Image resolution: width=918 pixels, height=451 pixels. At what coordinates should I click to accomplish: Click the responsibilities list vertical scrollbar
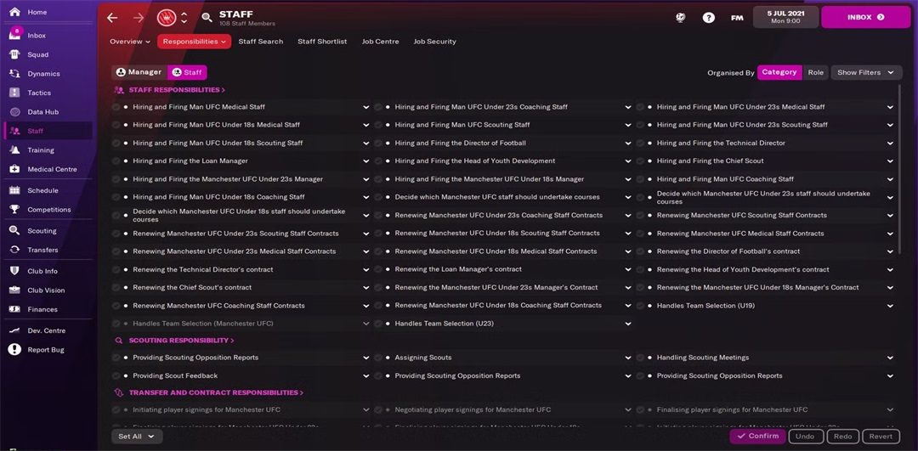coord(898,170)
